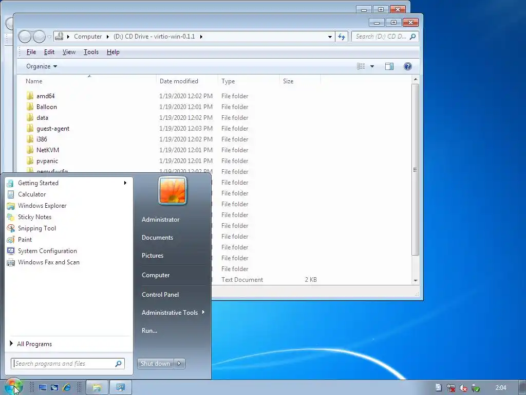526x395 pixels.
Task: Click the network disconnected tray icon
Action: pyautogui.click(x=451, y=388)
